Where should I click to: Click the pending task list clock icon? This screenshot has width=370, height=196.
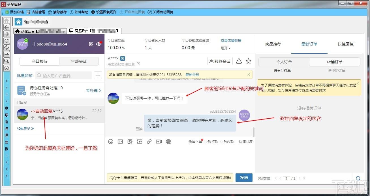click(x=22, y=91)
